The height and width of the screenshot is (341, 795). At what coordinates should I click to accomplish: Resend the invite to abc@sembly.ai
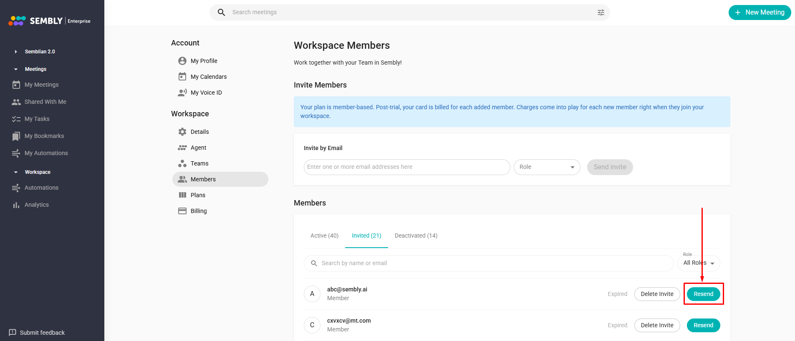click(x=703, y=294)
